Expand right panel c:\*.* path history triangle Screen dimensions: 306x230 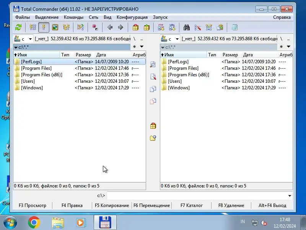pos(163,47)
